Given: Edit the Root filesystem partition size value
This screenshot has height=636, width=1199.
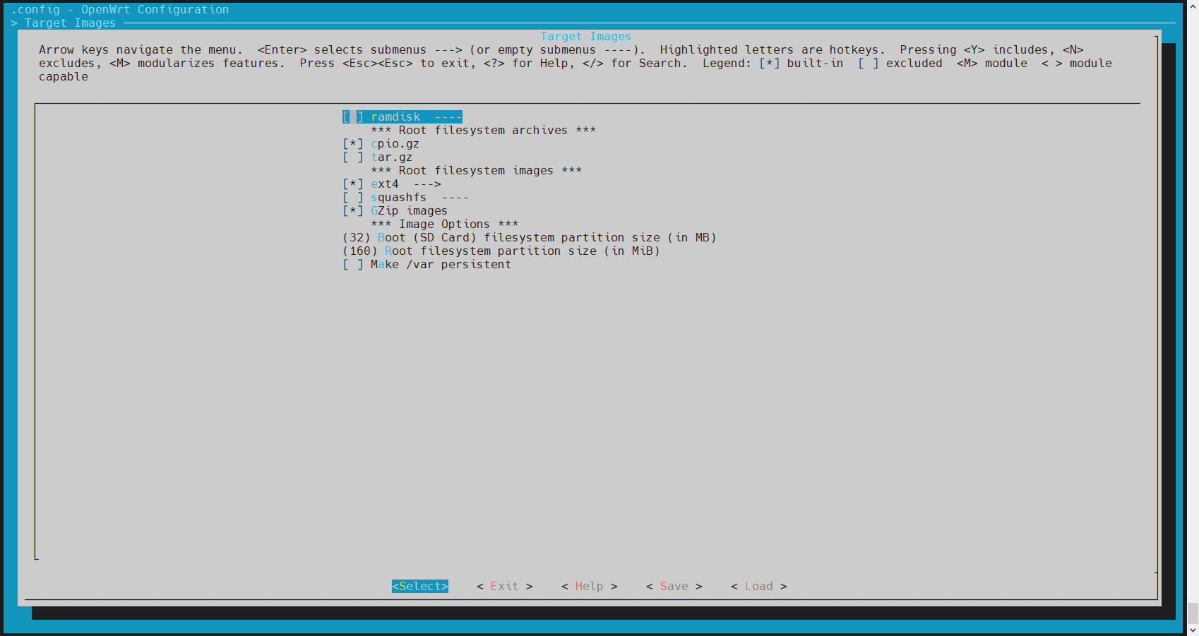Looking at the screenshot, I should (360, 251).
